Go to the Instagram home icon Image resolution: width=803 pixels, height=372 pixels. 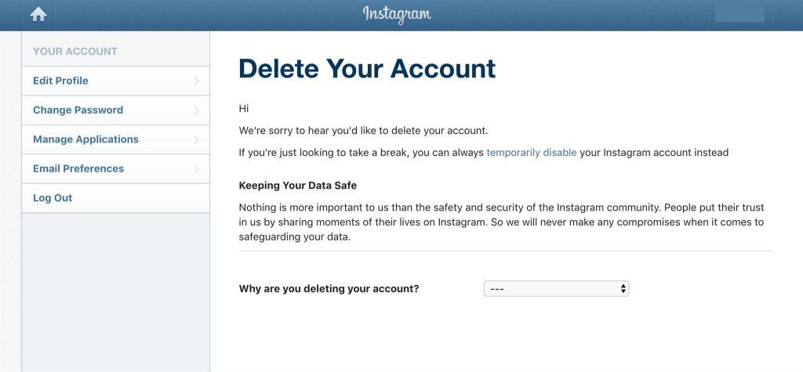click(x=38, y=14)
